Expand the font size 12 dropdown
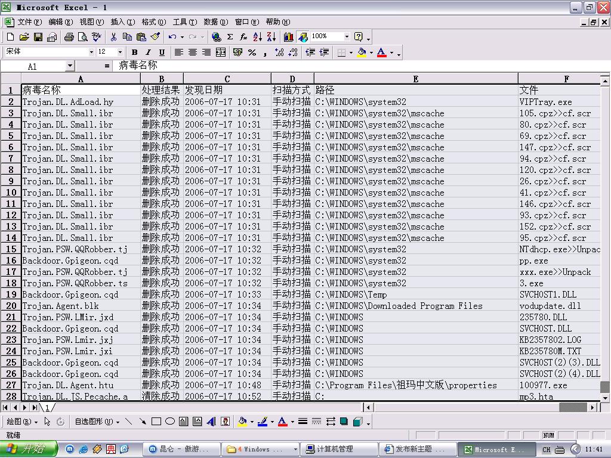This screenshot has height=458, width=611. (x=120, y=52)
